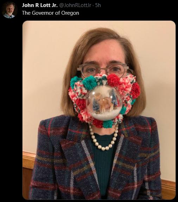Click the snow globe ornament on the mask
The width and height of the screenshot is (178, 202).
[x=104, y=103]
